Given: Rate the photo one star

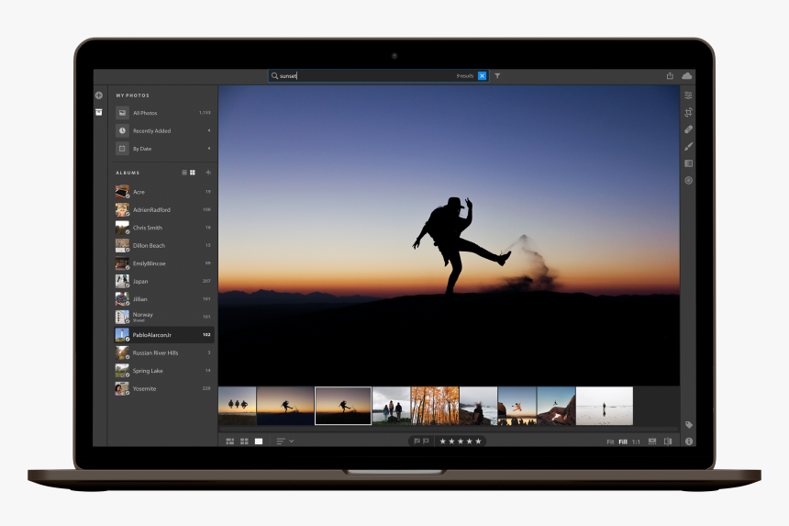Looking at the screenshot, I should point(443,442).
